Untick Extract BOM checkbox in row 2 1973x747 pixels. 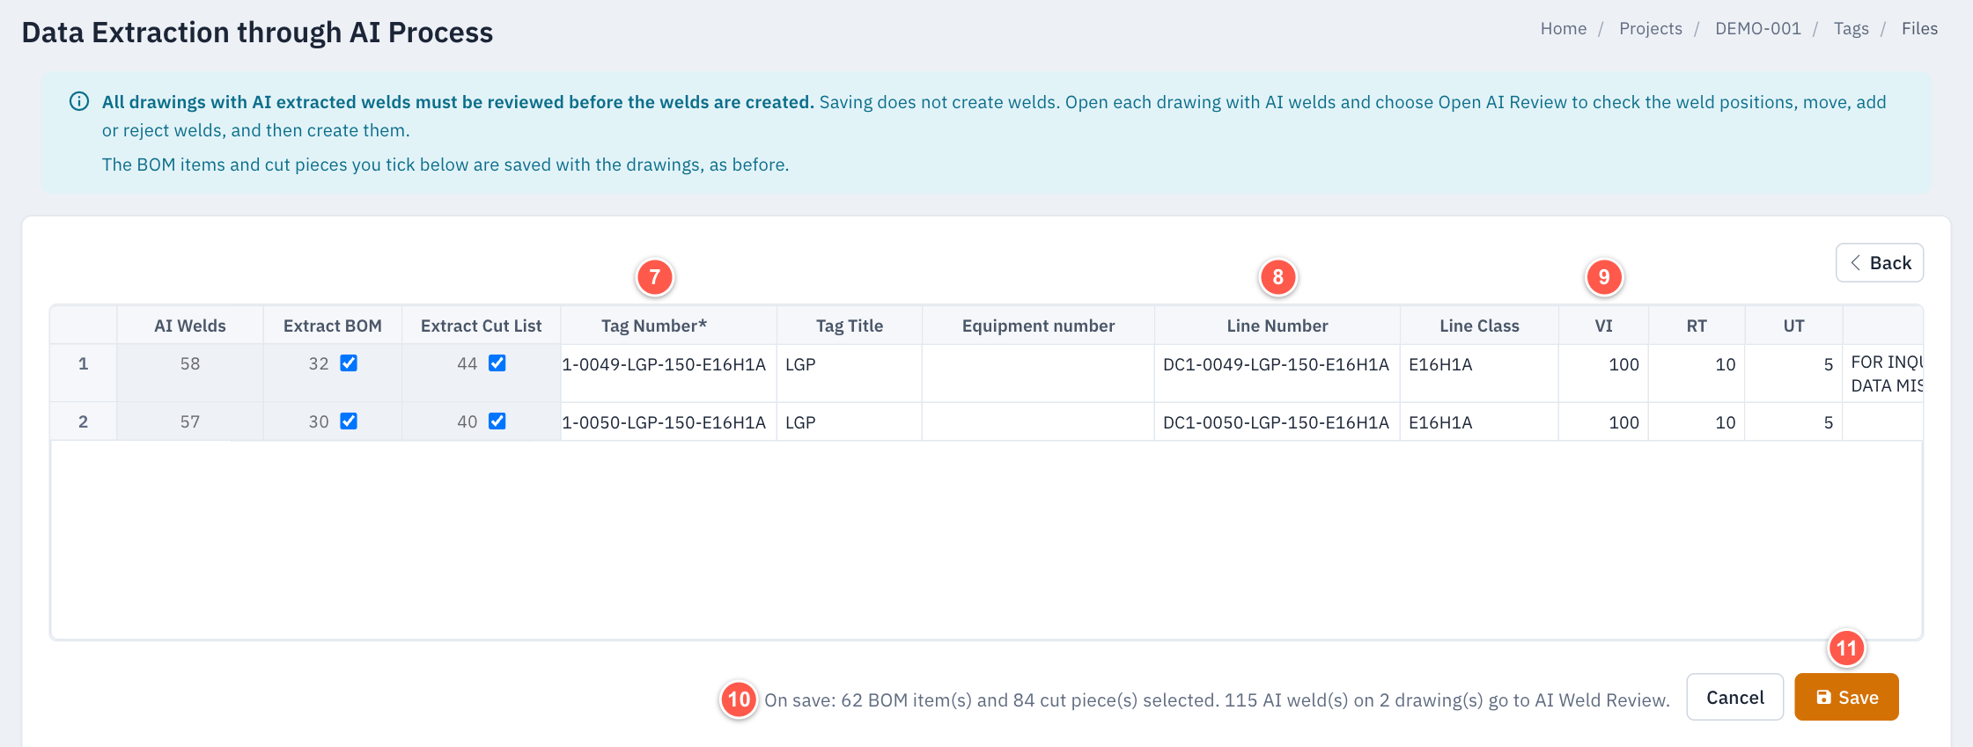[x=349, y=421]
